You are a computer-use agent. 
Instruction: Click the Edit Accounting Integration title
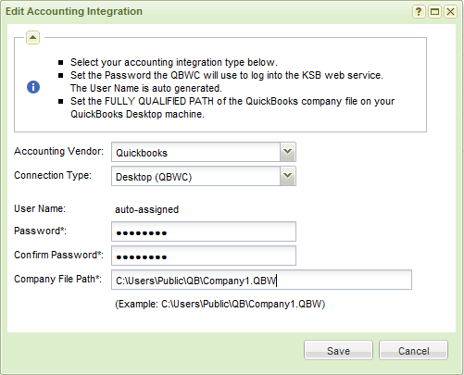[x=74, y=11]
